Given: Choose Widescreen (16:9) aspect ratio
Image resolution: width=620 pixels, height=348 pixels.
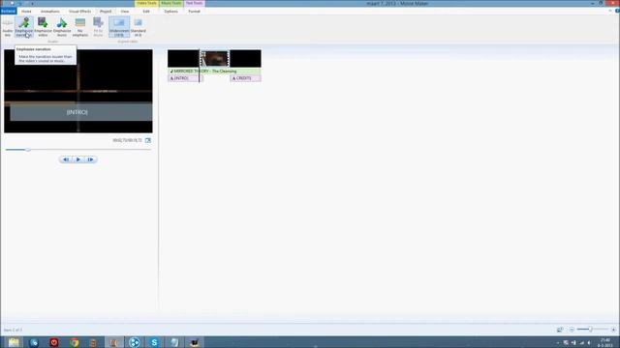Looking at the screenshot, I should (119, 27).
